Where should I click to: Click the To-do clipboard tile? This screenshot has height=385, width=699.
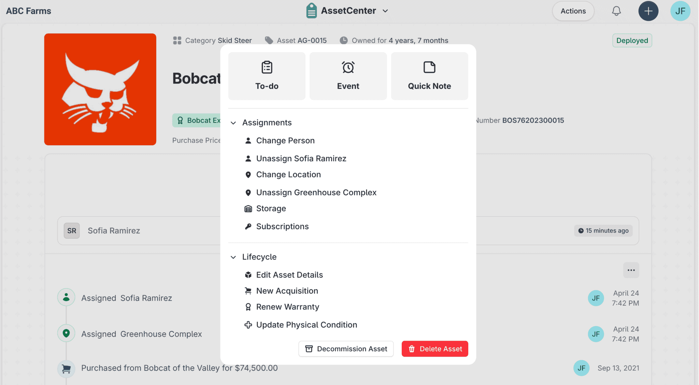point(267,76)
